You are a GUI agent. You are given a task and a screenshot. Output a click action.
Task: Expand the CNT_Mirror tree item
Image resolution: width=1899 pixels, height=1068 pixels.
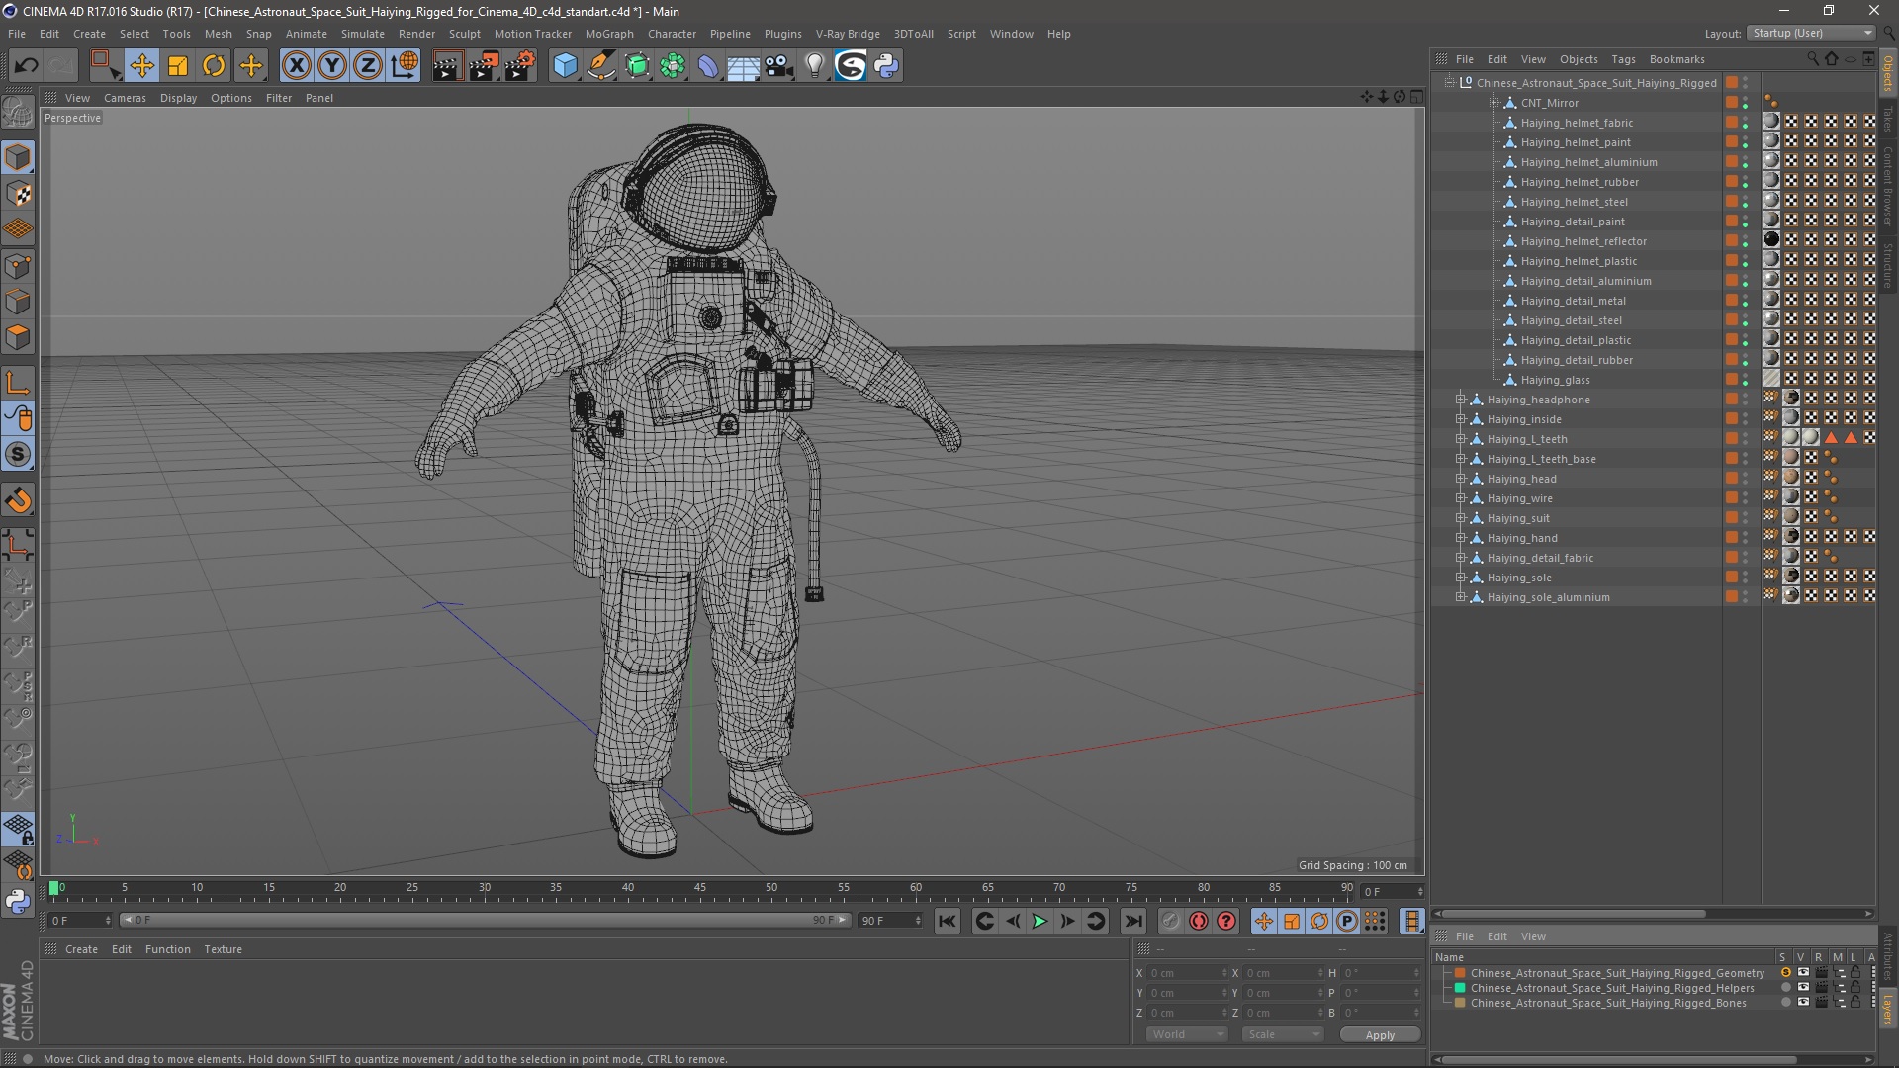coord(1493,103)
